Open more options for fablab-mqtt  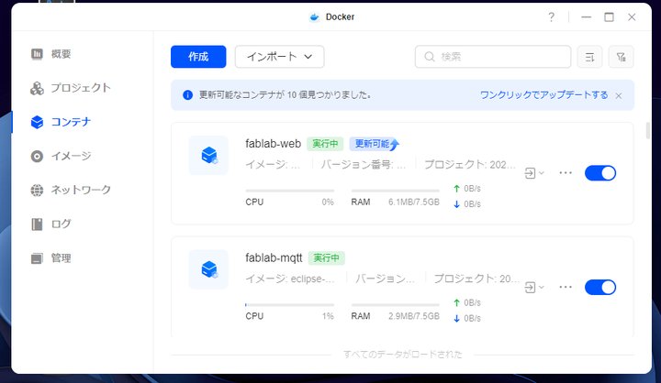coord(566,287)
